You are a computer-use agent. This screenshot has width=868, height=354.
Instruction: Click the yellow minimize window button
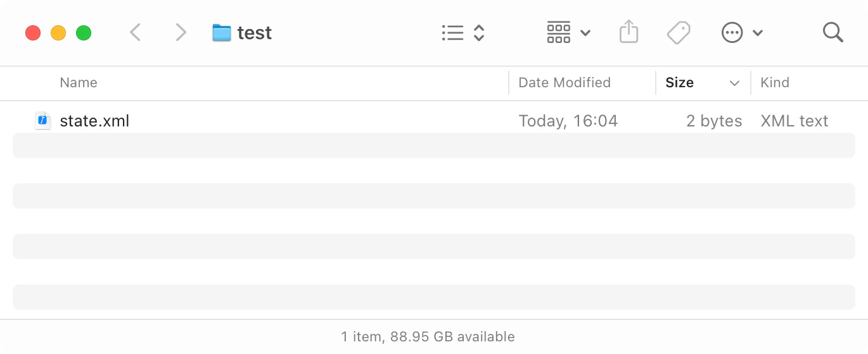tap(58, 33)
